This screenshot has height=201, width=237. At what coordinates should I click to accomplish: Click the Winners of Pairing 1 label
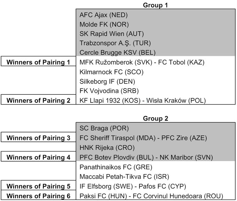pyautogui.click(x=38, y=62)
